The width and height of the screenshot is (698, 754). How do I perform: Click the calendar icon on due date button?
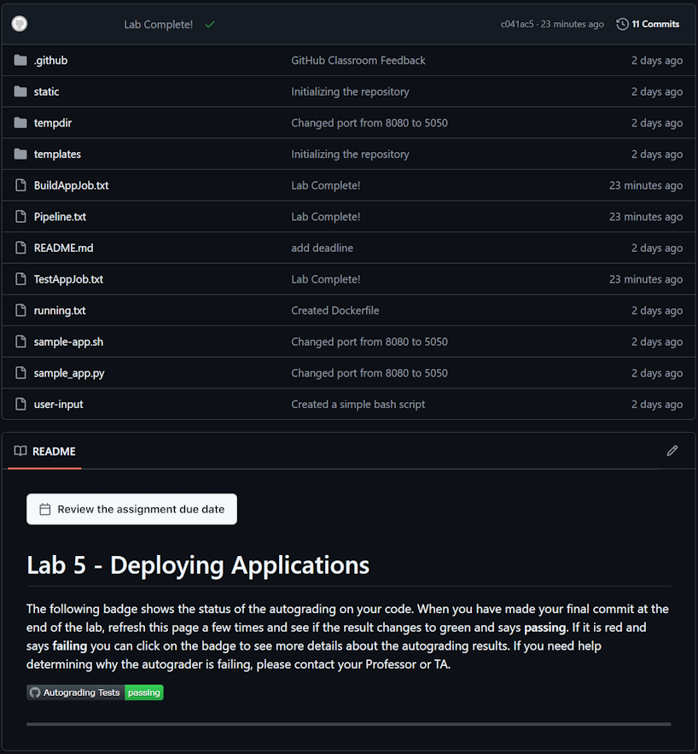click(x=45, y=509)
